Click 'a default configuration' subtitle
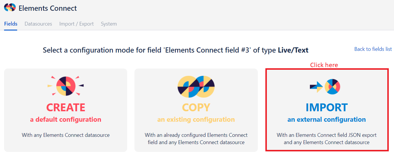The height and width of the screenshot is (156, 394). point(66,119)
